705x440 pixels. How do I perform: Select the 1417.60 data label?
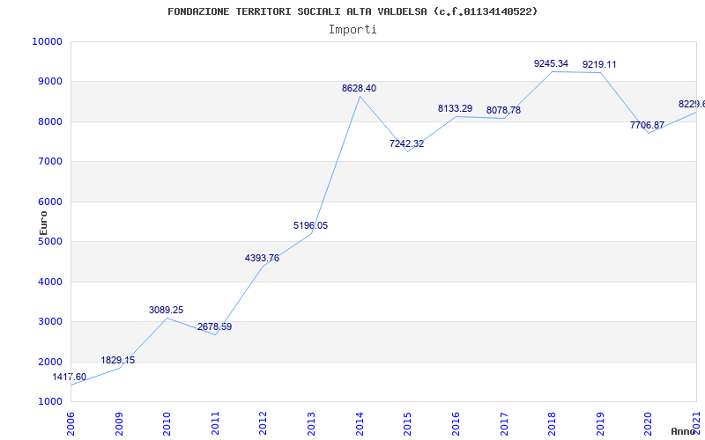[70, 378]
